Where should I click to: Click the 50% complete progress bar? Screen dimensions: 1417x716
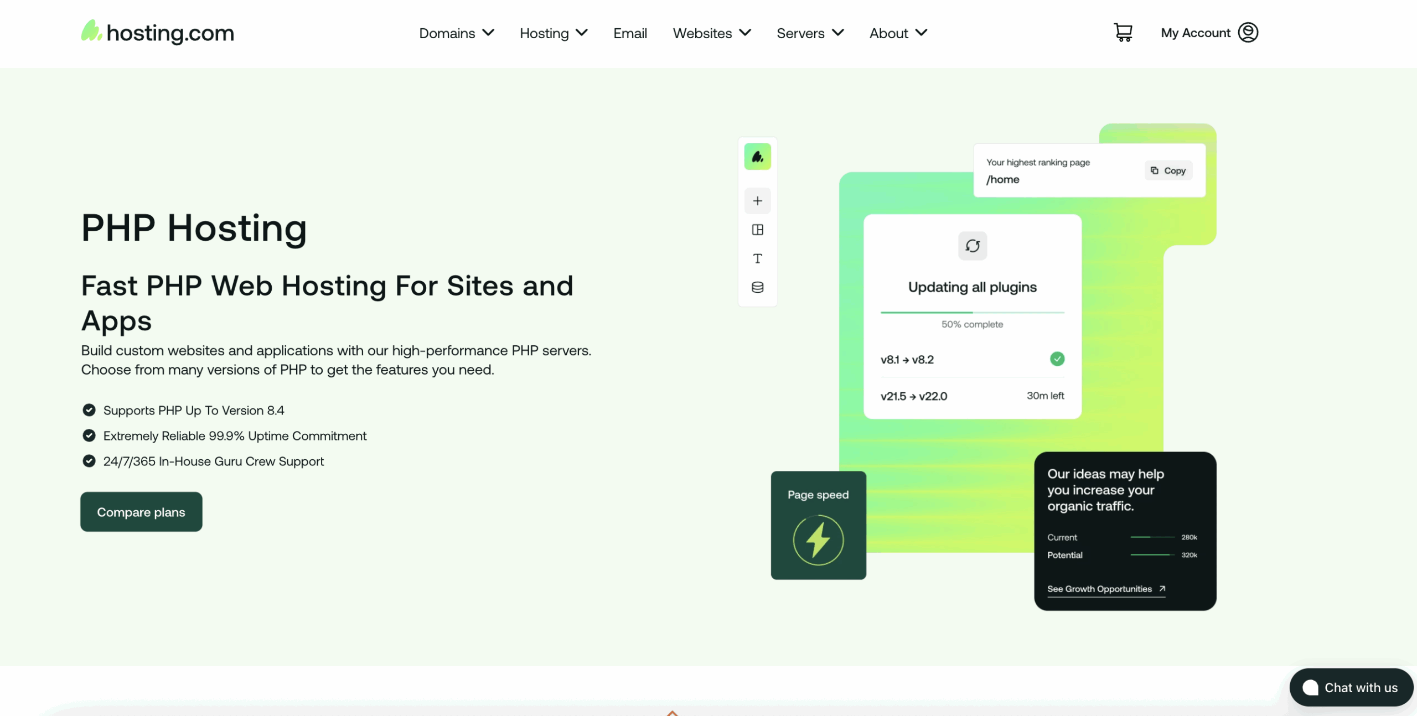(x=972, y=313)
